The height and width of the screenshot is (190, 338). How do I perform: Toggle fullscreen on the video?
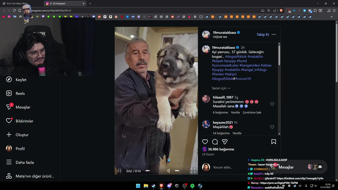coord(193,171)
